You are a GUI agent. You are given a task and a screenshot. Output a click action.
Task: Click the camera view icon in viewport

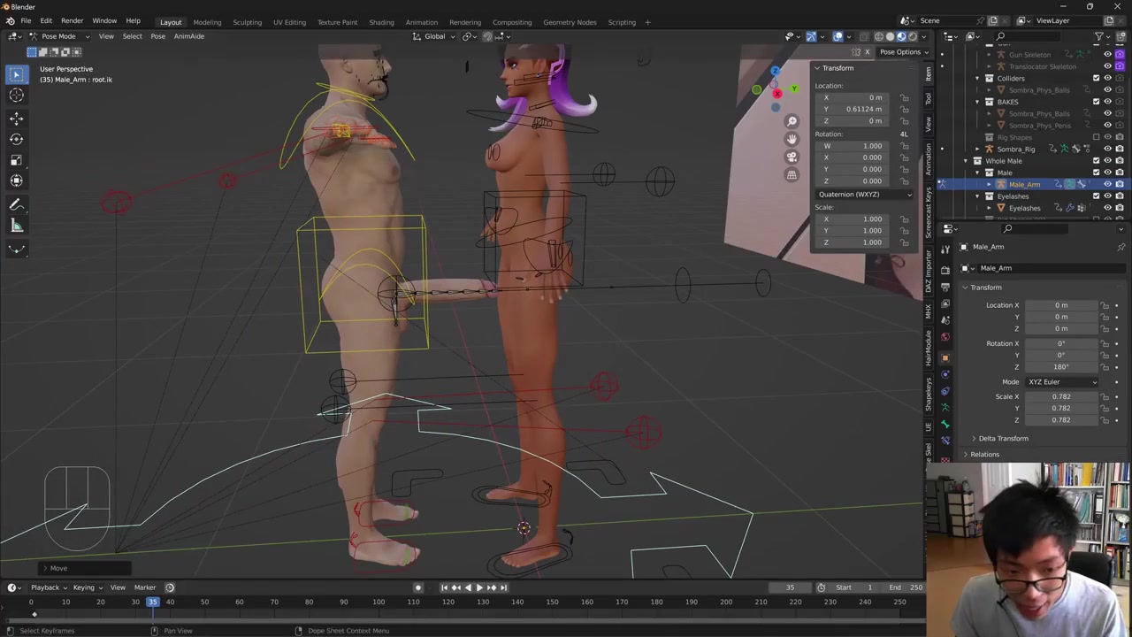[x=792, y=157]
